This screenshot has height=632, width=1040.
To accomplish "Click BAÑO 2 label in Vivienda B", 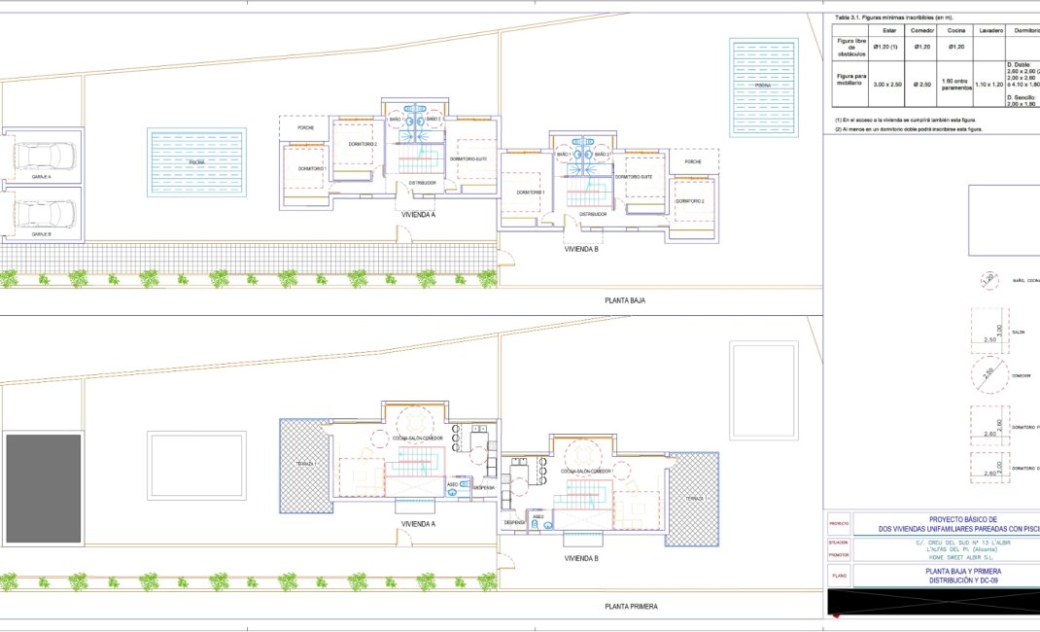I will [x=603, y=155].
